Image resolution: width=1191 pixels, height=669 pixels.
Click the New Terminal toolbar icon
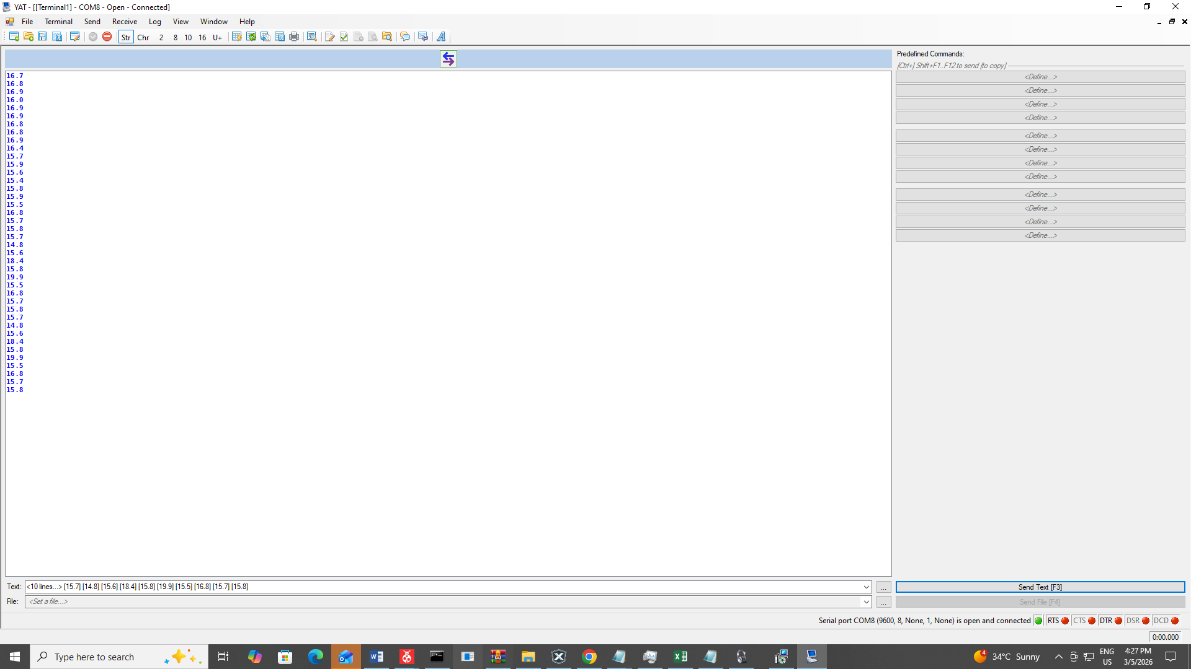click(x=14, y=37)
